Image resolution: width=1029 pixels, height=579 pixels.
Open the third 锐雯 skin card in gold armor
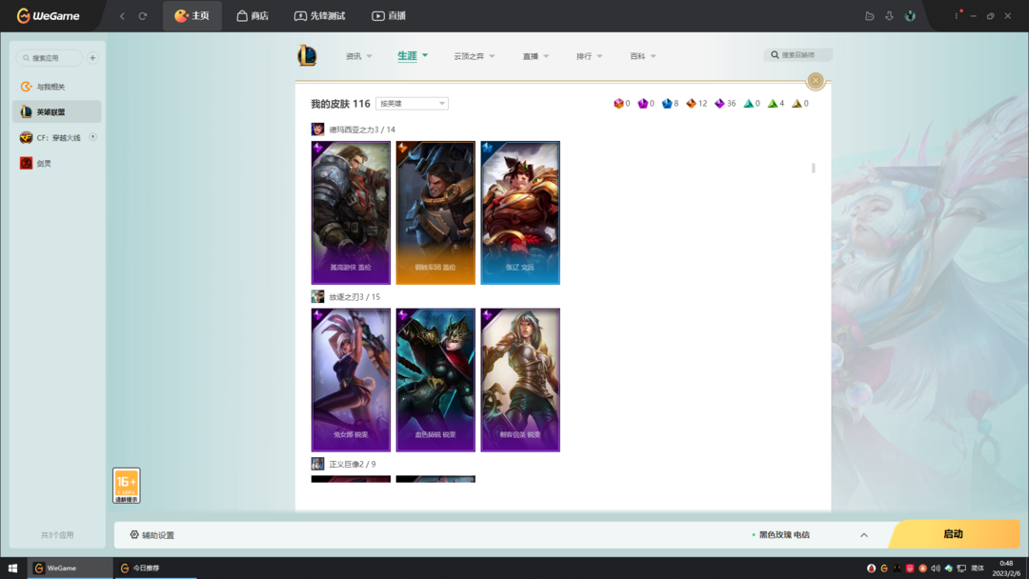[x=520, y=380]
